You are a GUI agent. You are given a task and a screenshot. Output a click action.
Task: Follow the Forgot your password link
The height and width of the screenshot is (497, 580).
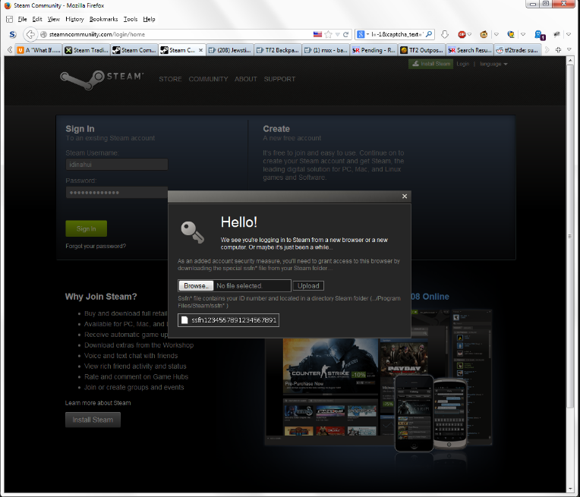pos(96,246)
